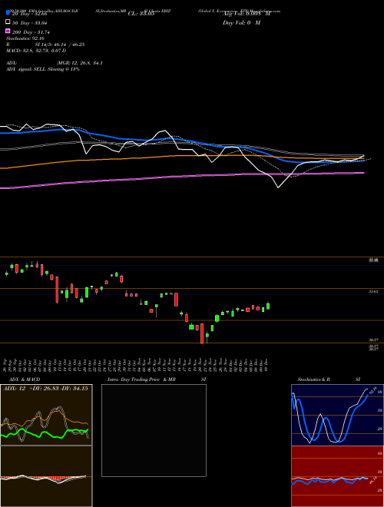Click the 'Avg Vol: 0.005 M' label
Screen dimensions: 384x507
(x=246, y=14)
